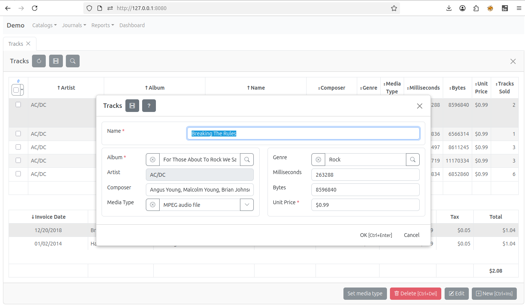525x305 pixels.
Task: Check the last AC/DC row checkbox
Action: tap(18, 174)
